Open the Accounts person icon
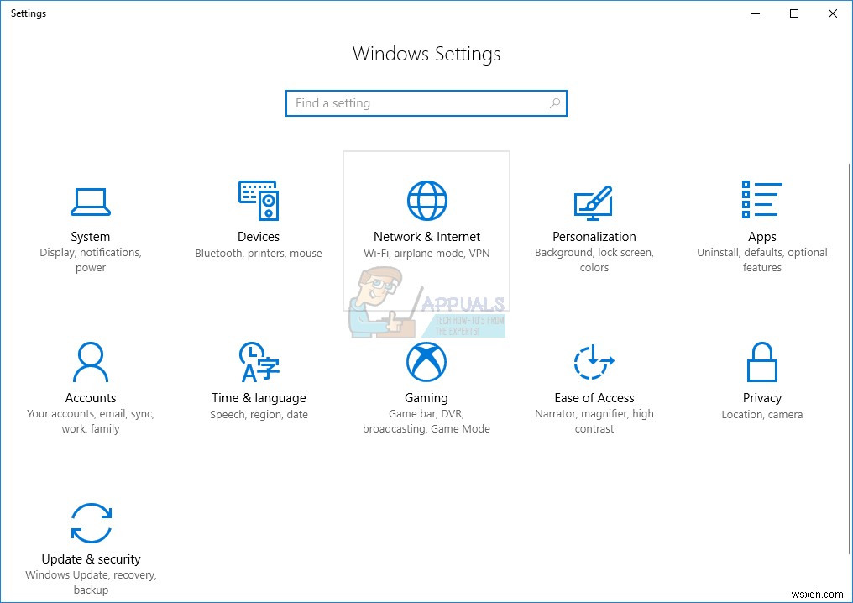 point(91,362)
